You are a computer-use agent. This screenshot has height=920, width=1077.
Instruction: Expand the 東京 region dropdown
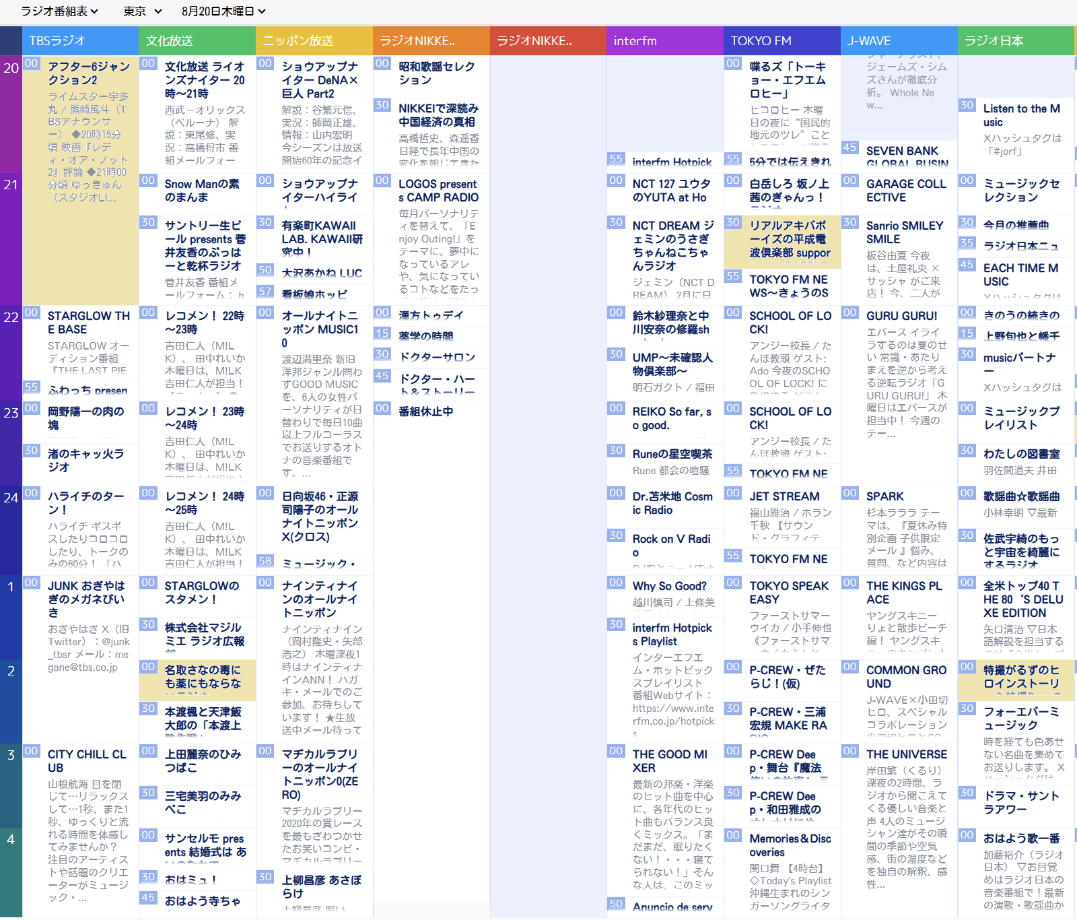pos(143,11)
